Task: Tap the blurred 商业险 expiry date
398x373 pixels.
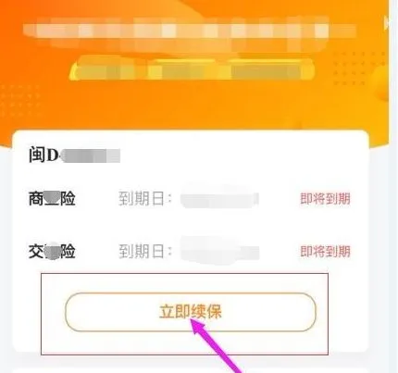Action: click(219, 198)
